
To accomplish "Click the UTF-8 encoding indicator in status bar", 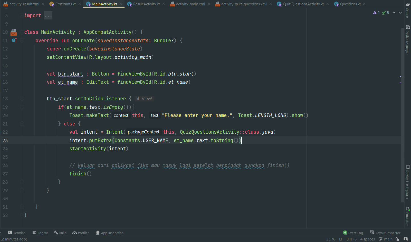I will click(351, 239).
